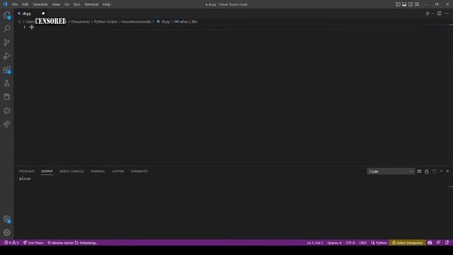This screenshot has height=255, width=453.
Task: Change end-of-line sequence via CRLF
Action: (x=362, y=242)
